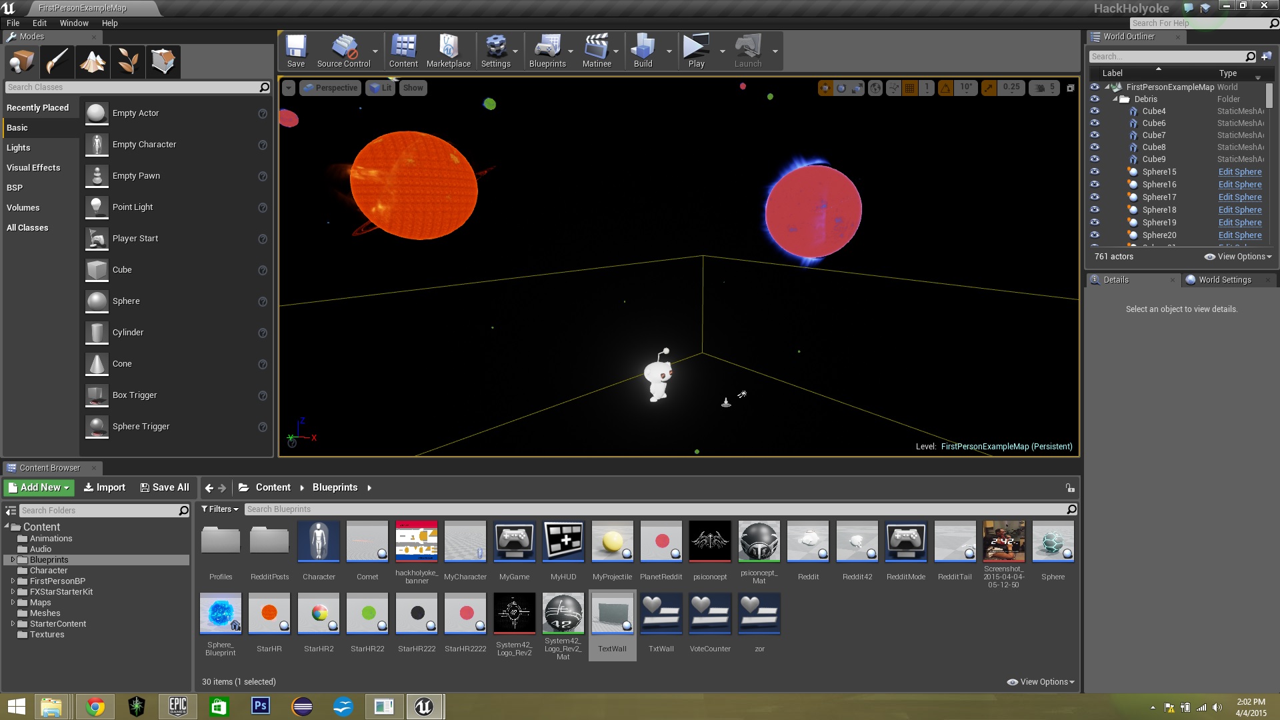Switch to the World Settings tab
Screen dimensions: 1280x720
(x=1224, y=280)
